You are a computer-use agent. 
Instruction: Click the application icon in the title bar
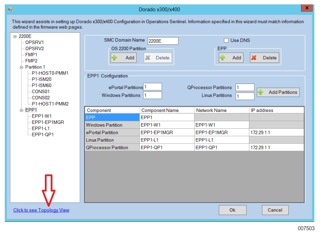(x=10, y=8)
